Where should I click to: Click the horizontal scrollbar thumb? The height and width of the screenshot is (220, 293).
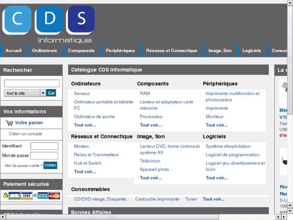(x=112, y=217)
